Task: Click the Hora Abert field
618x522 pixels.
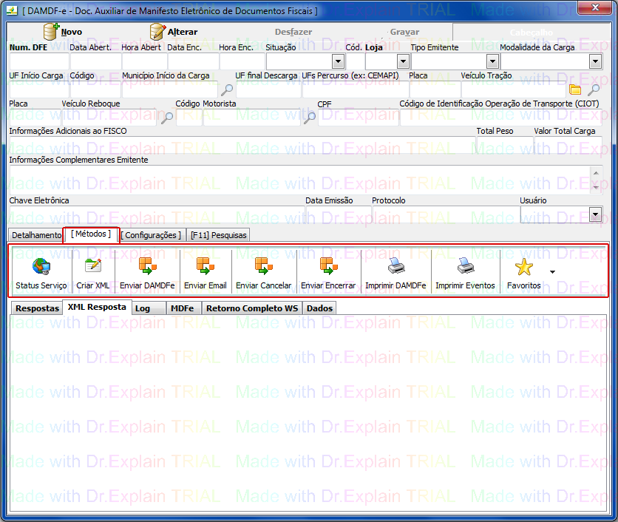Action: click(145, 62)
